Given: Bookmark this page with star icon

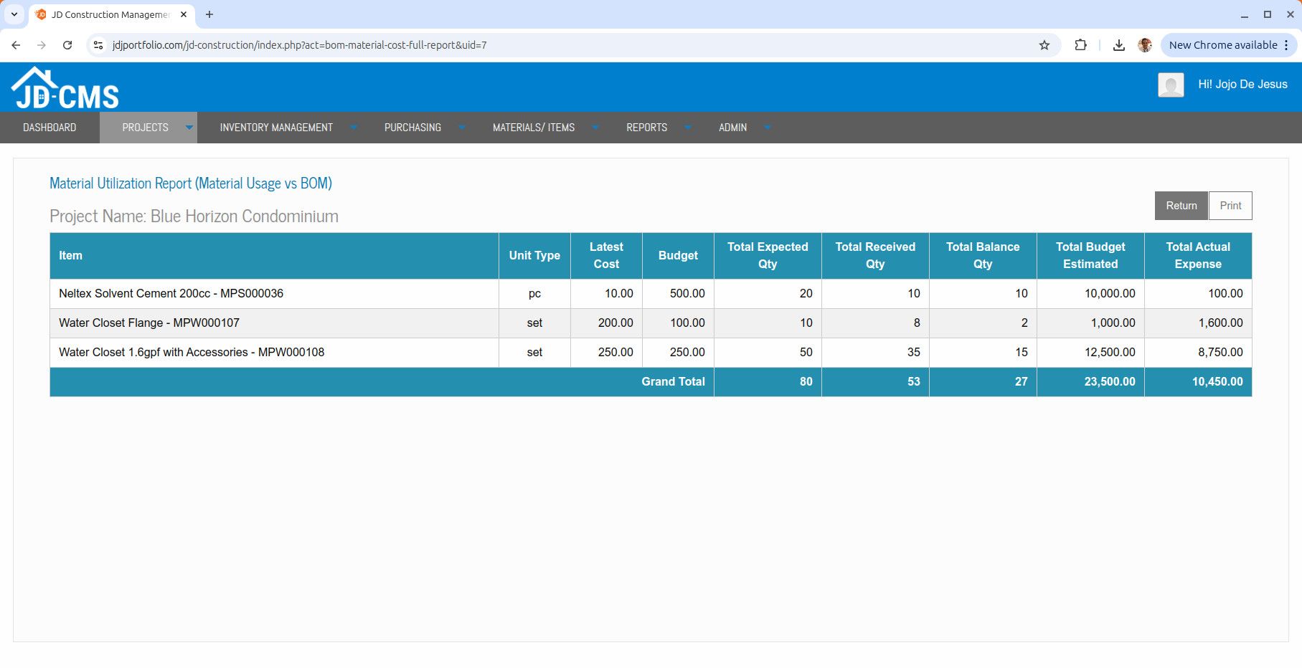Looking at the screenshot, I should tap(1044, 45).
